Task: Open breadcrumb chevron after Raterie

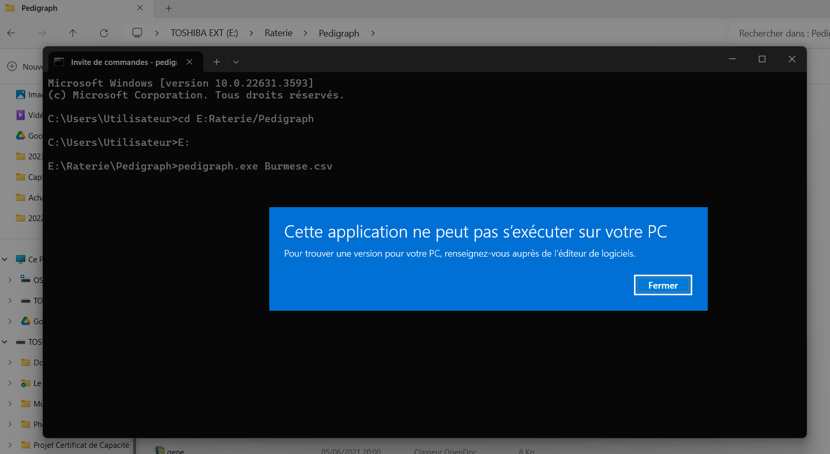Action: pyautogui.click(x=305, y=33)
